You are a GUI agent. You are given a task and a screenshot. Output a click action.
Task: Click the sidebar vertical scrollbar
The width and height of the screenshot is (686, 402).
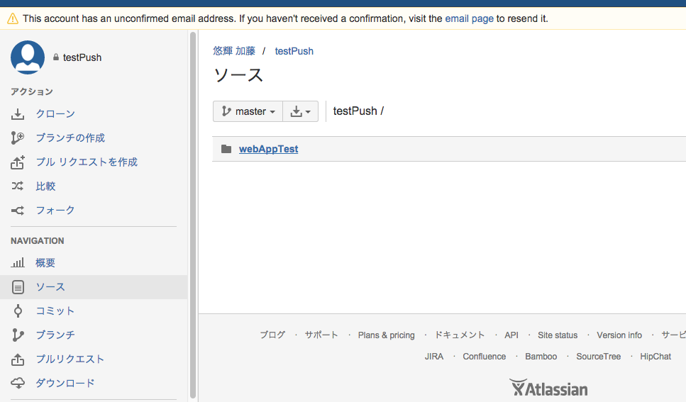click(193, 213)
